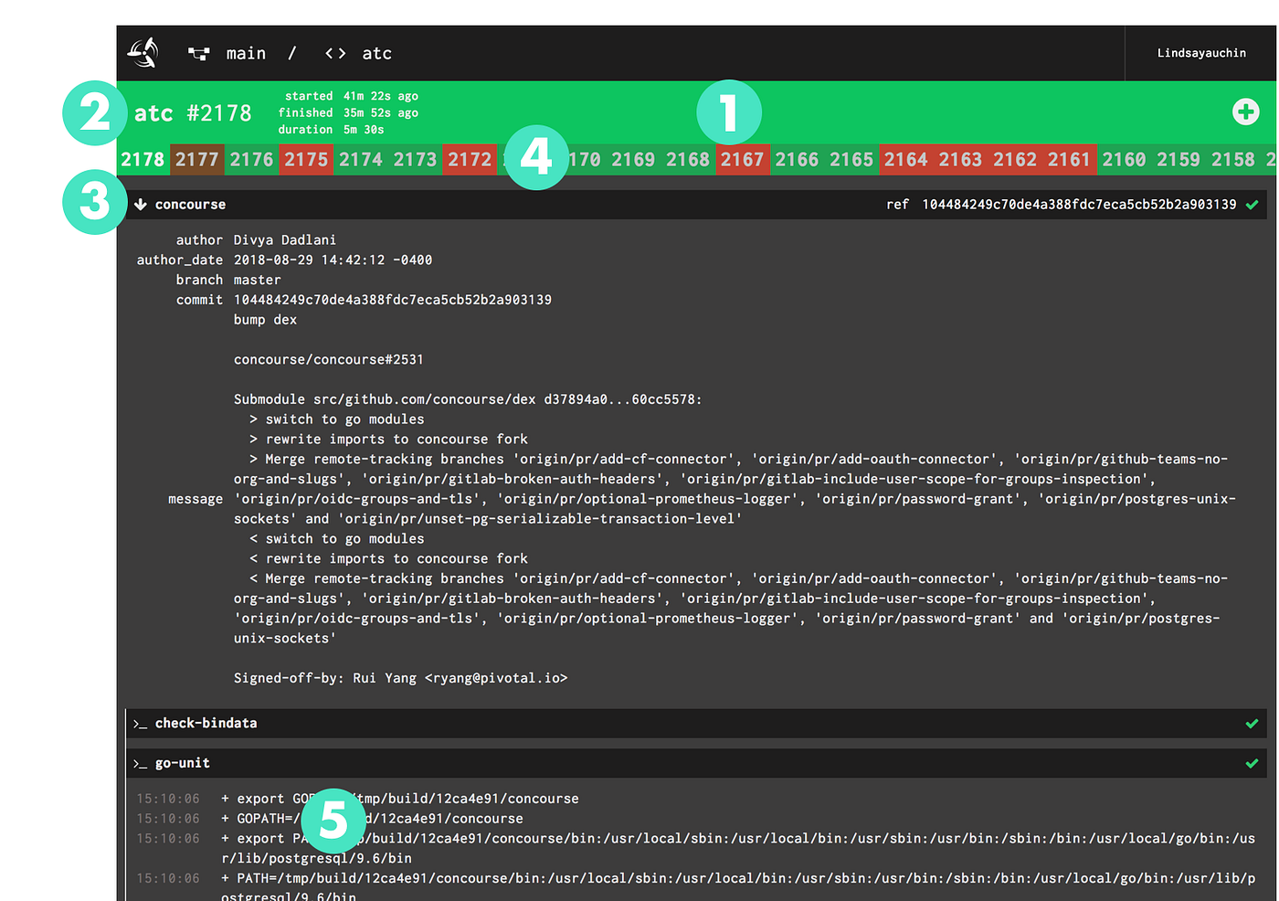Expand the check-bindata task step

206,724
